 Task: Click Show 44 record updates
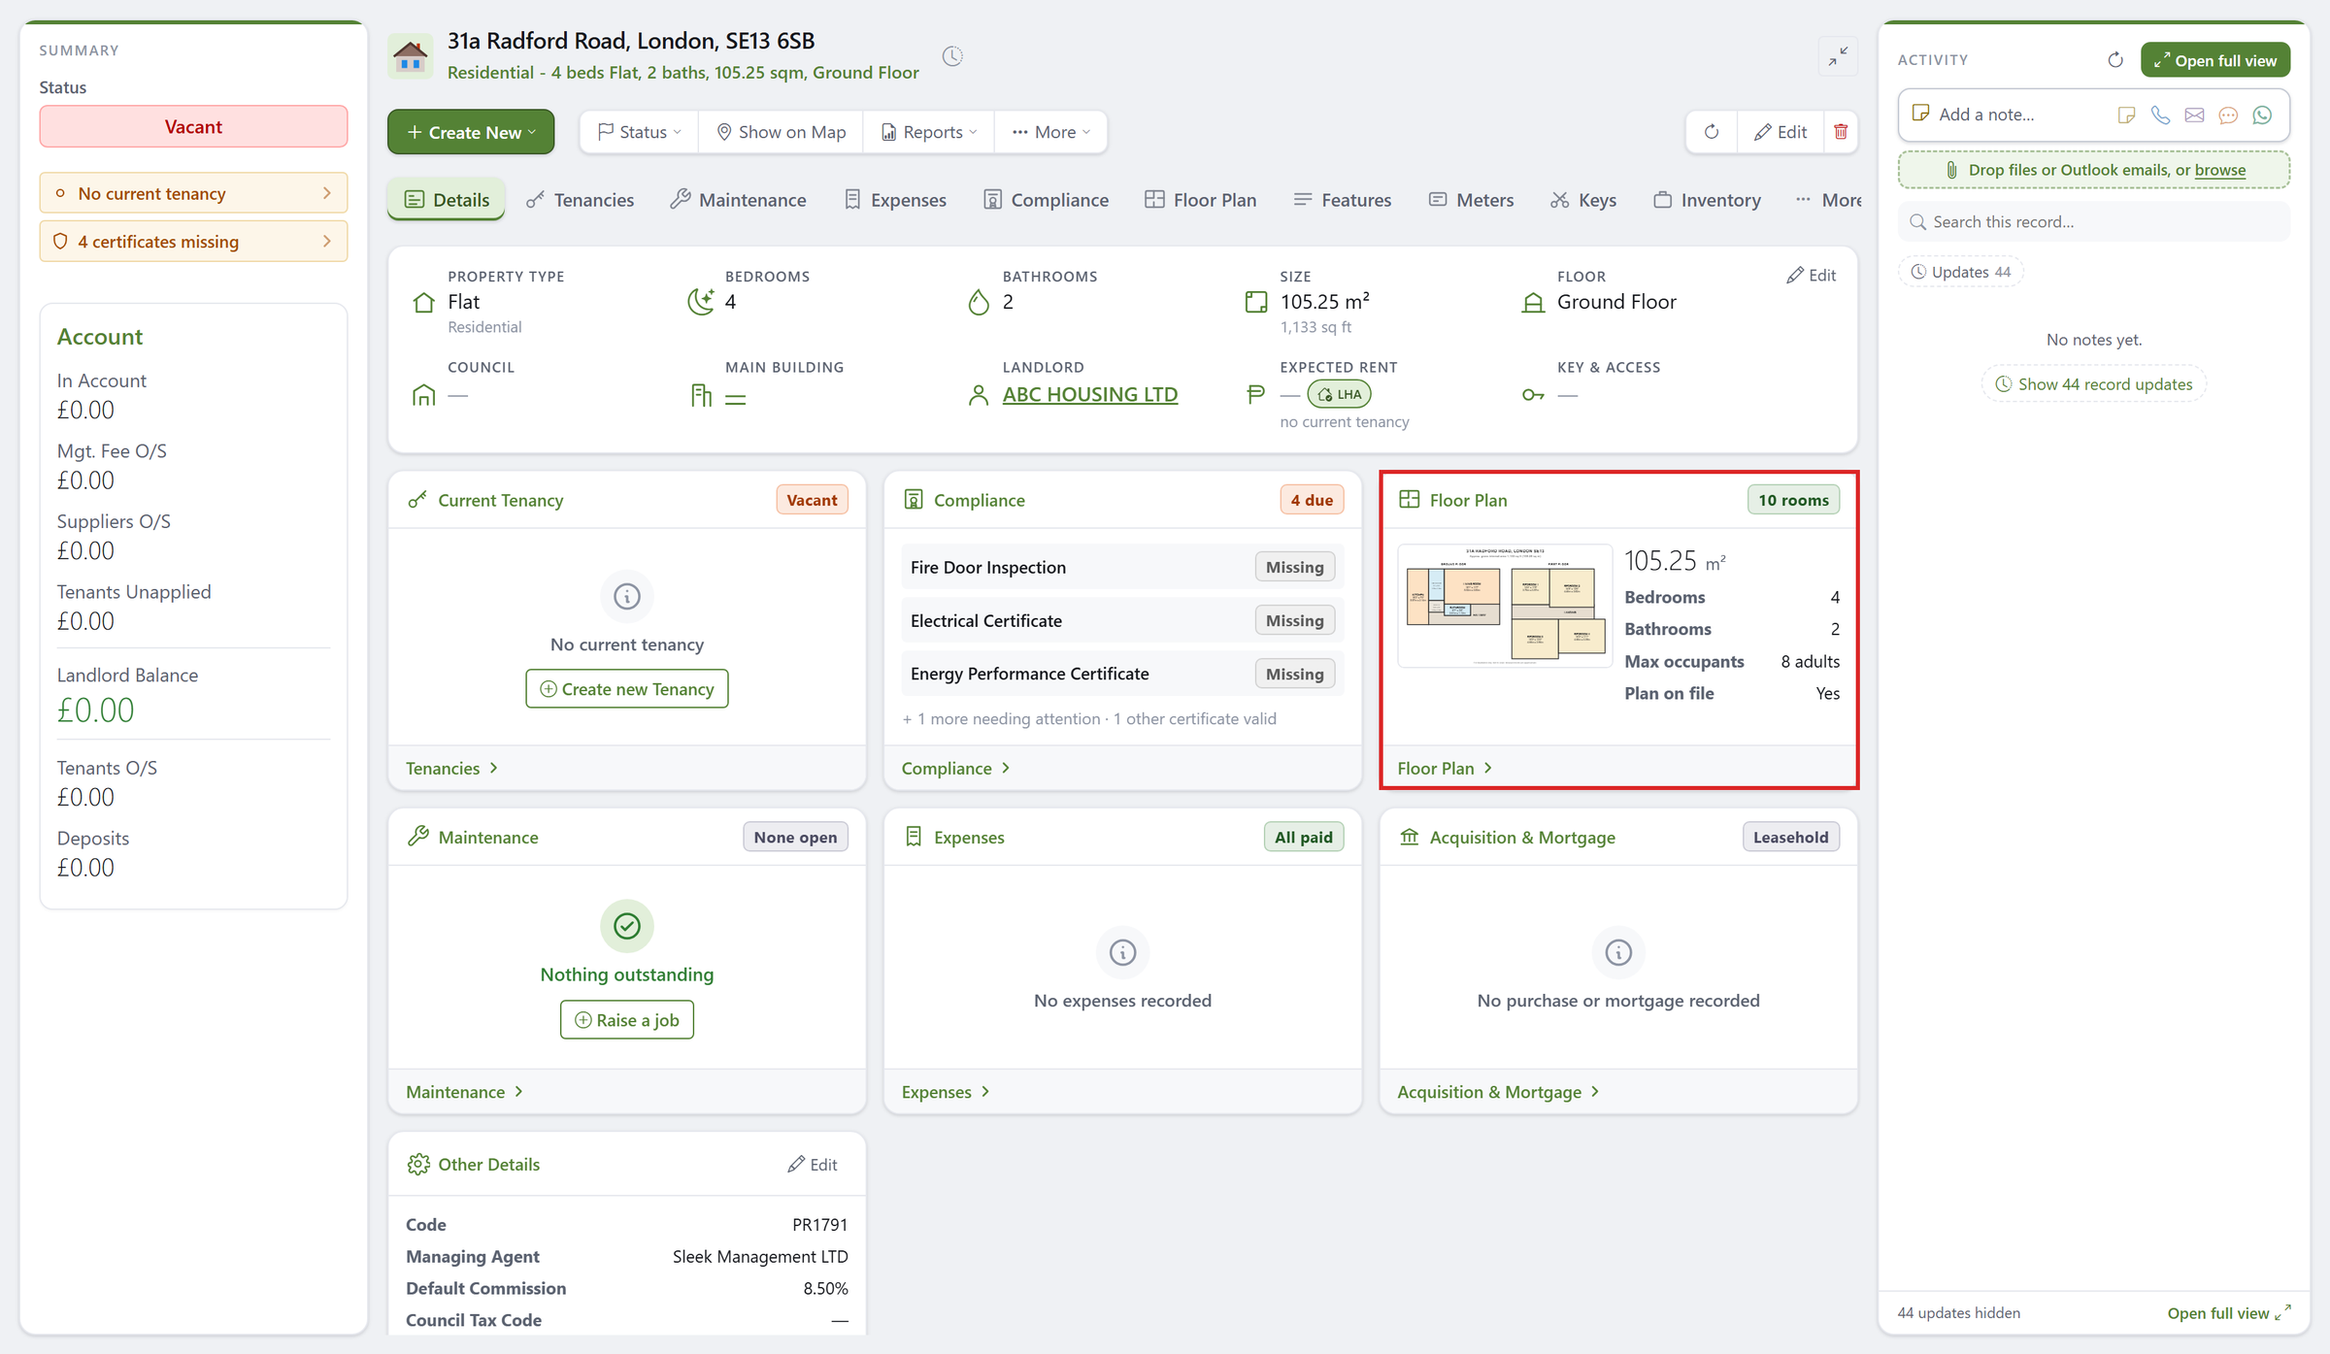click(x=2094, y=384)
